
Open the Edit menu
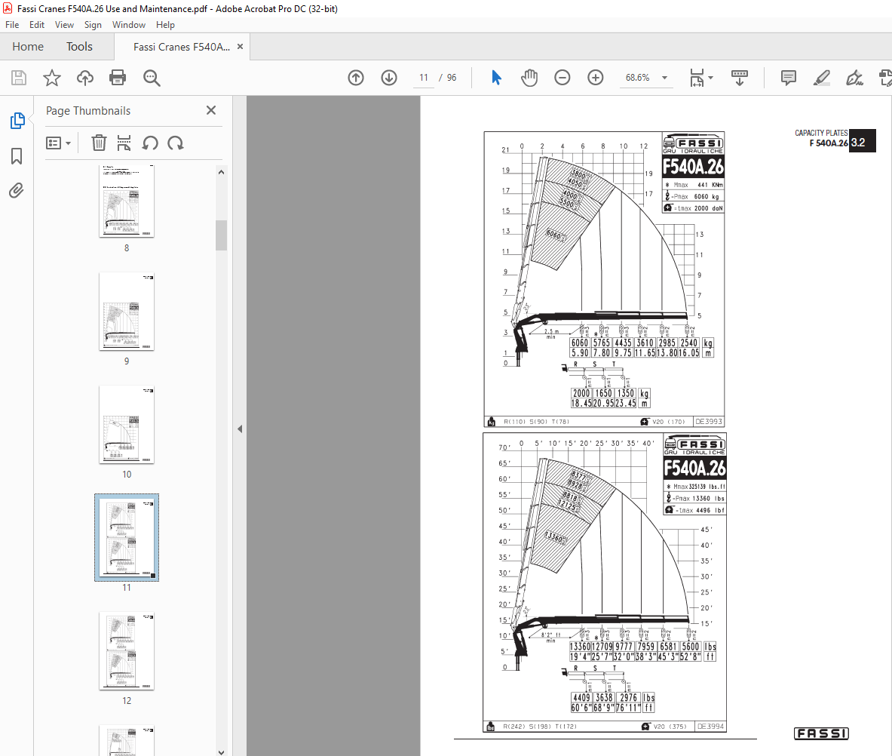tap(37, 24)
